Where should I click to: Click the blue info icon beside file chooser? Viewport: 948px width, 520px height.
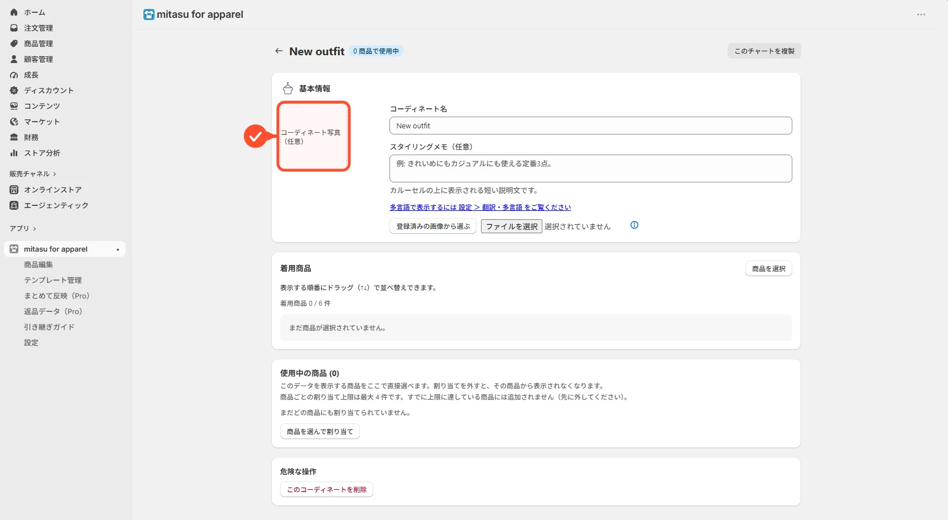click(x=634, y=225)
